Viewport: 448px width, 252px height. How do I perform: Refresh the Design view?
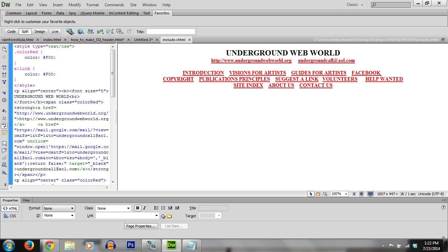129,31
